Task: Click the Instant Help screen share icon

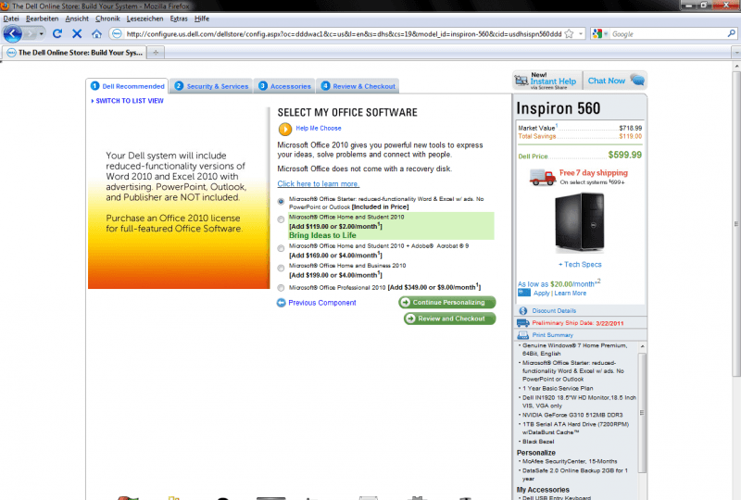Action: [521, 81]
